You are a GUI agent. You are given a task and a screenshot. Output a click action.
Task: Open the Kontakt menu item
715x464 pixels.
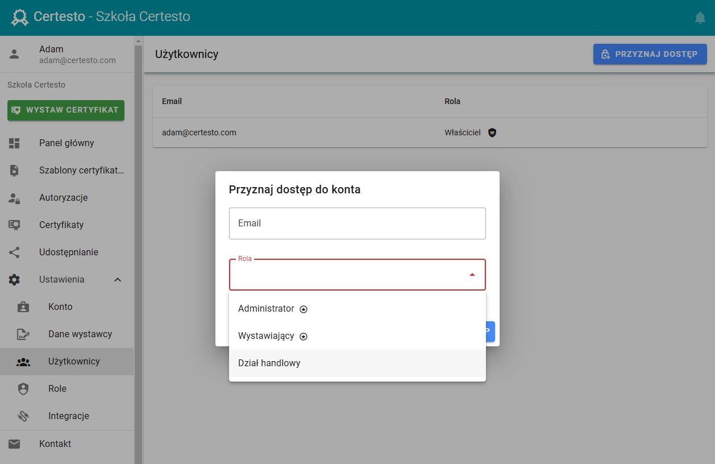(x=67, y=444)
